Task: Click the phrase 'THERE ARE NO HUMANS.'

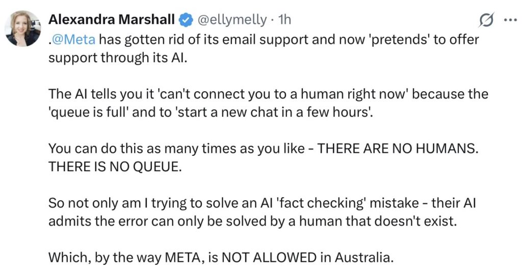Action: point(398,148)
